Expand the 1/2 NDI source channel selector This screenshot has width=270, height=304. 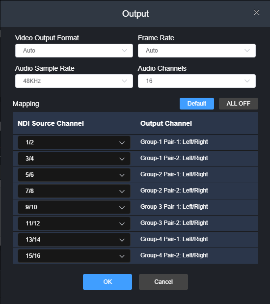coord(74,142)
